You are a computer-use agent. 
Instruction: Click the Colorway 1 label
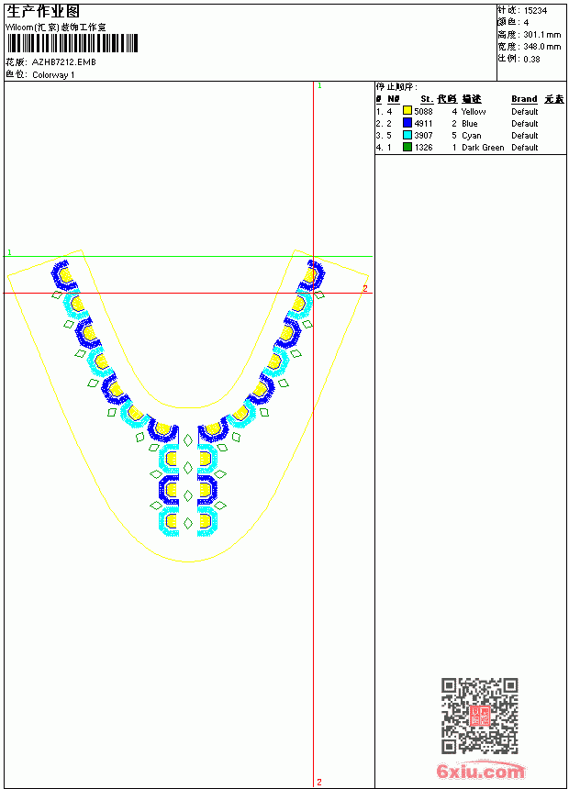pyautogui.click(x=53, y=75)
